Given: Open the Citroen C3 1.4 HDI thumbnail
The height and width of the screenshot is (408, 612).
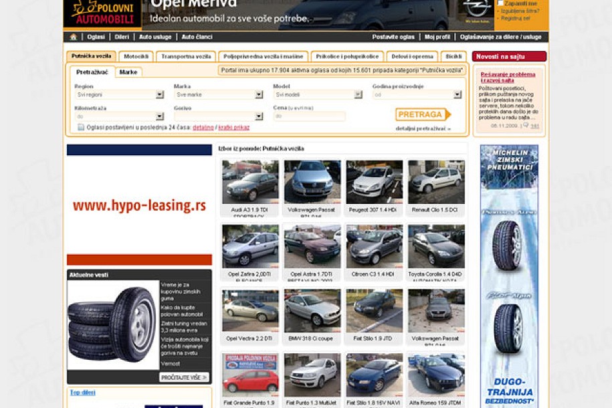Looking at the screenshot, I should (374, 246).
